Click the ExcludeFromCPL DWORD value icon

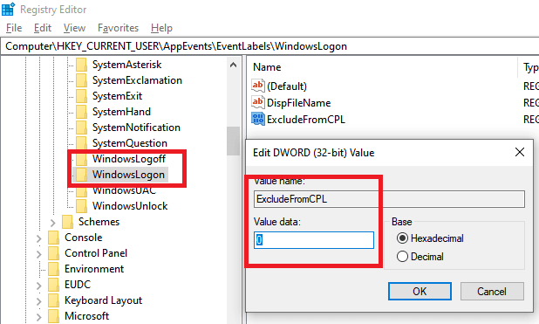(x=258, y=119)
